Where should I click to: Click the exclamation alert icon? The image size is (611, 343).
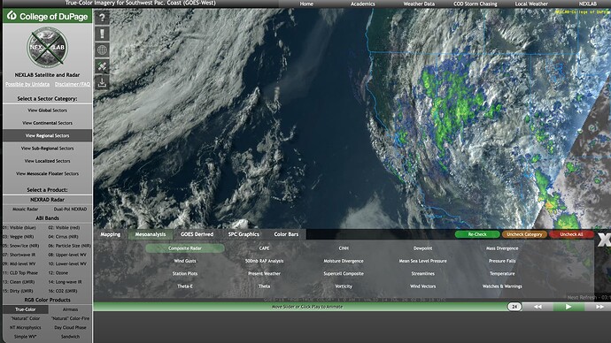102,34
